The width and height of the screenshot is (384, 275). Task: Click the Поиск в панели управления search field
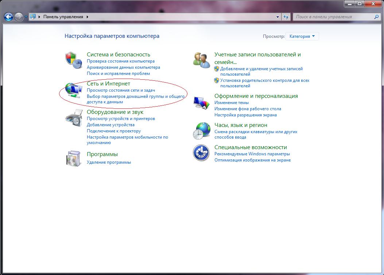333,17
